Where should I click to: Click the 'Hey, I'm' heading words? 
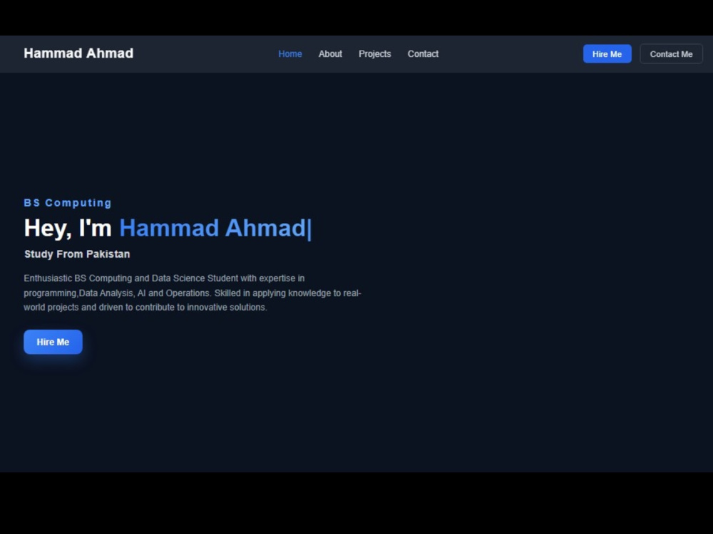68,228
